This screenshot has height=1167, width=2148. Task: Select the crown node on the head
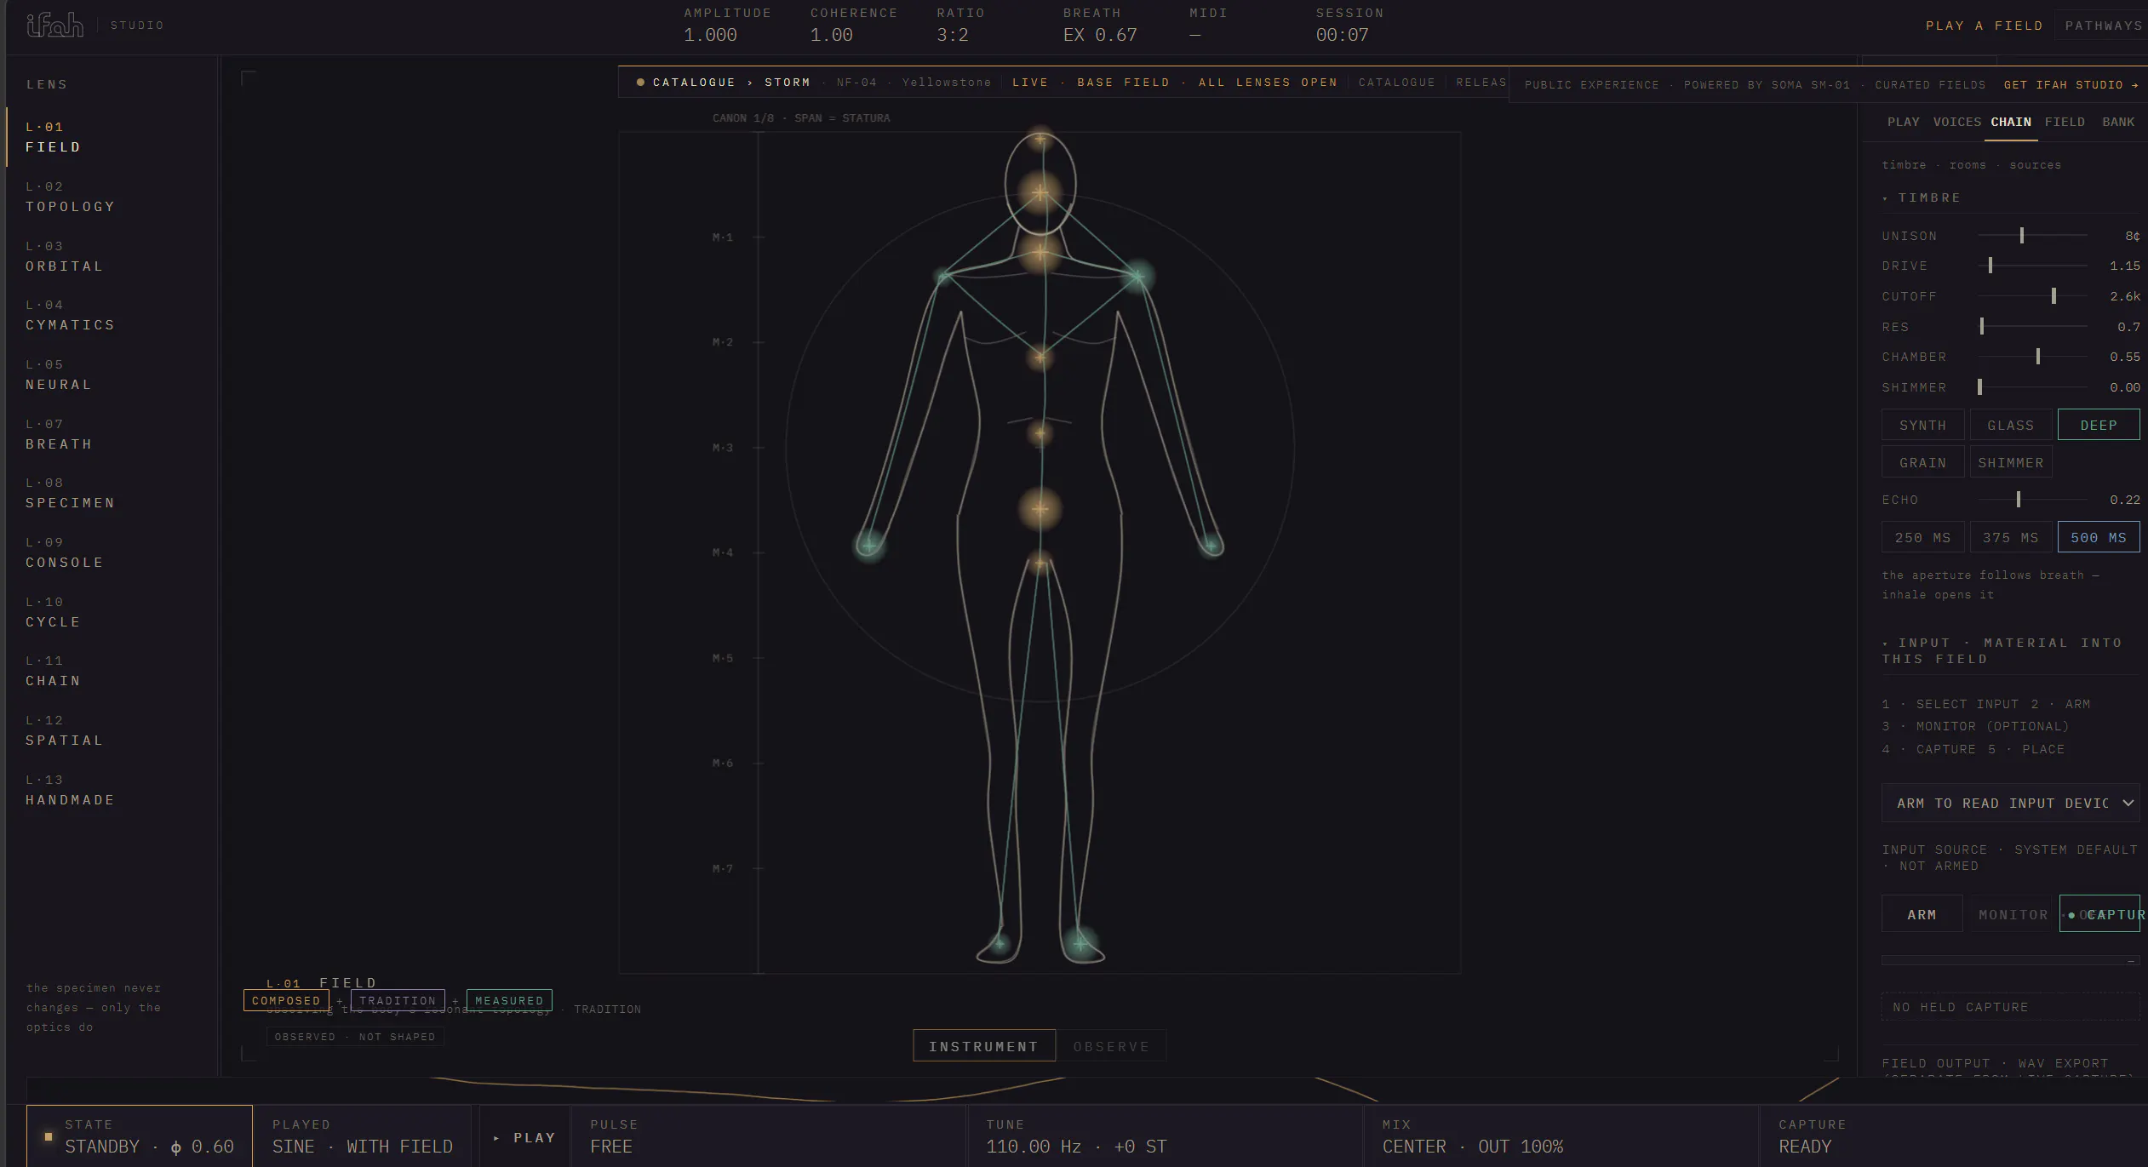click(1040, 139)
